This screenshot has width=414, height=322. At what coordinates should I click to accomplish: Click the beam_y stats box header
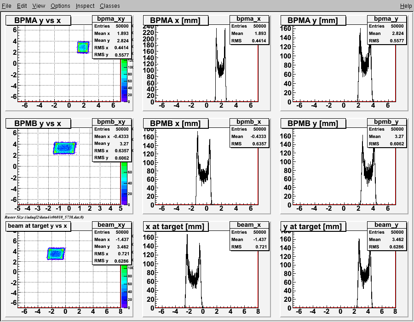coord(386,224)
